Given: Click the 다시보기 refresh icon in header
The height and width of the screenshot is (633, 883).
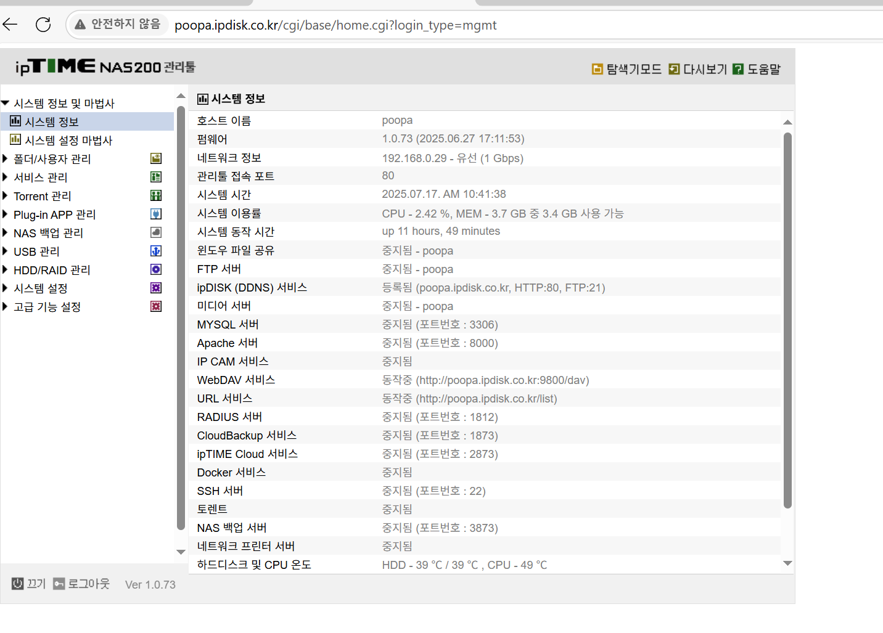Looking at the screenshot, I should [x=674, y=69].
